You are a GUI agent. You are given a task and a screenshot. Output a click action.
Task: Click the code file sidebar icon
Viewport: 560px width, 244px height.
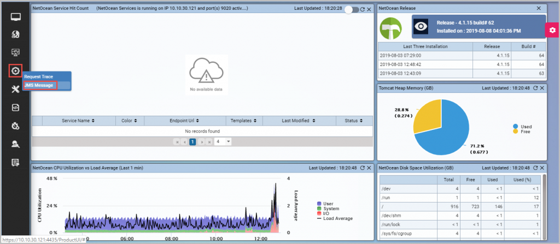click(x=15, y=108)
